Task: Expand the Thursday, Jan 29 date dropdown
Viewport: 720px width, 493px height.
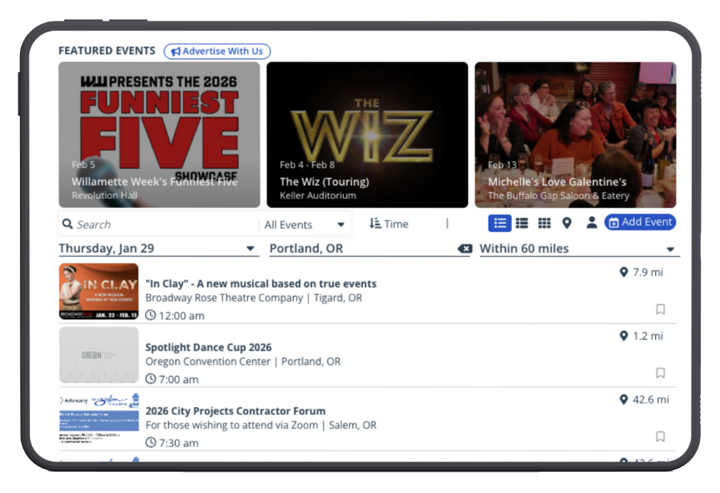Action: coord(159,248)
